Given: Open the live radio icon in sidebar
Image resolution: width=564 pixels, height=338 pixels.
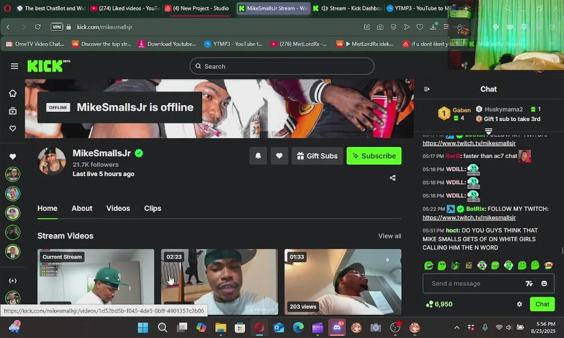Looking at the screenshot, I should click(x=13, y=281).
